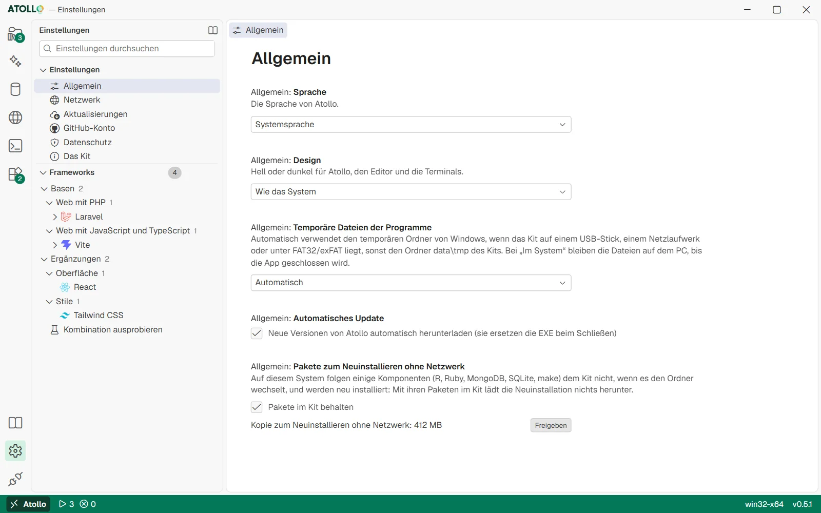
Task: Click the running tasks count 3 in status bar
Action: (x=66, y=504)
